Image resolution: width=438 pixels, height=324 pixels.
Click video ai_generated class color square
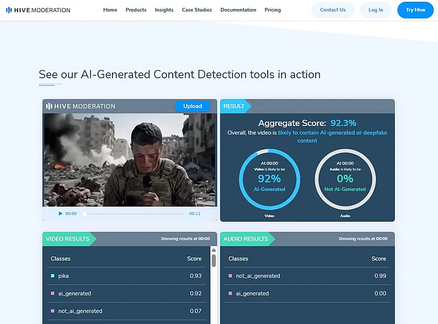(x=53, y=294)
